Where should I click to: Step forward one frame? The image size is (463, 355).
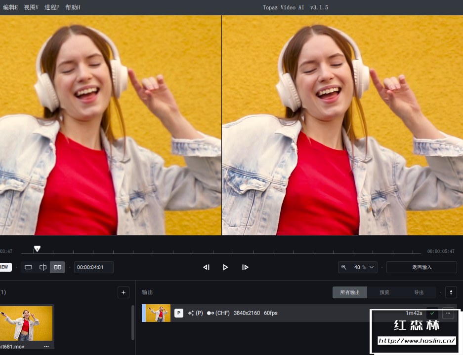[245, 267]
